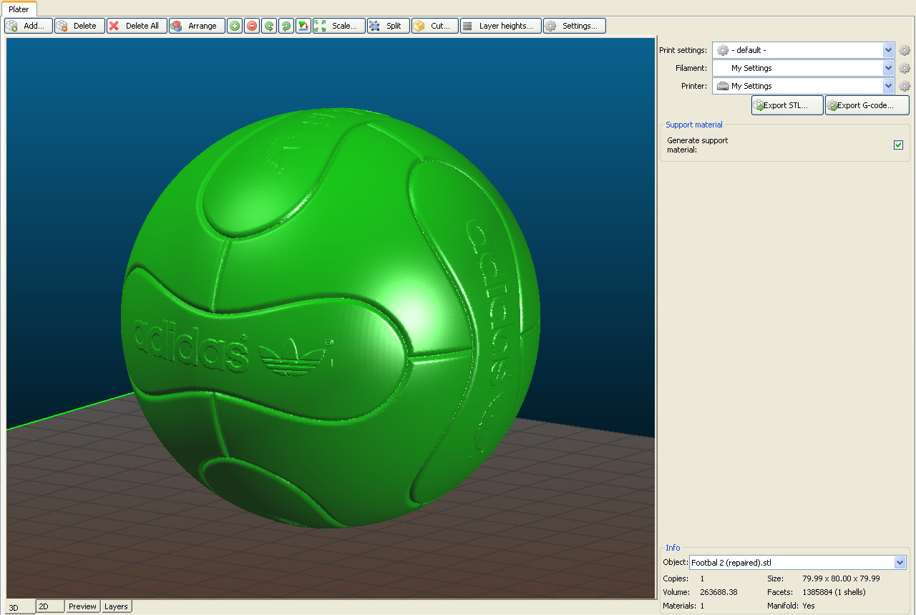Rotate the object 45° clockwise

(286, 26)
